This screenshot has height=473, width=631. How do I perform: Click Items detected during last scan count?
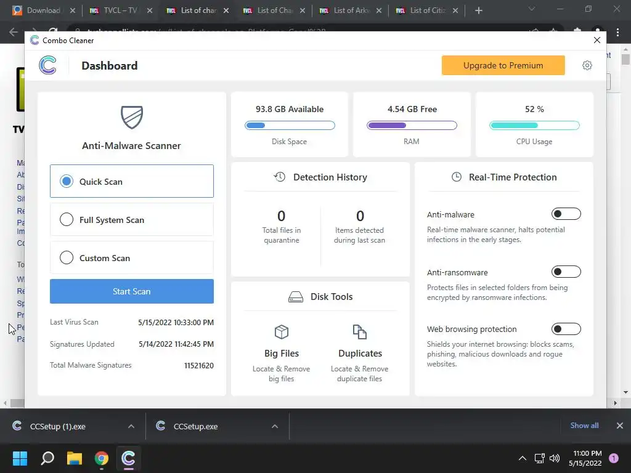[360, 216]
